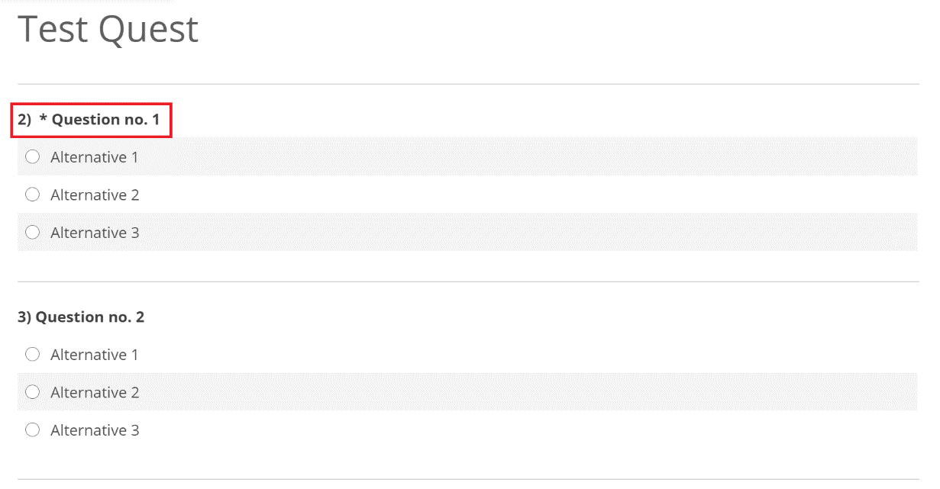
Task: Click the "Question no. 1" heading text
Action: coord(106,120)
